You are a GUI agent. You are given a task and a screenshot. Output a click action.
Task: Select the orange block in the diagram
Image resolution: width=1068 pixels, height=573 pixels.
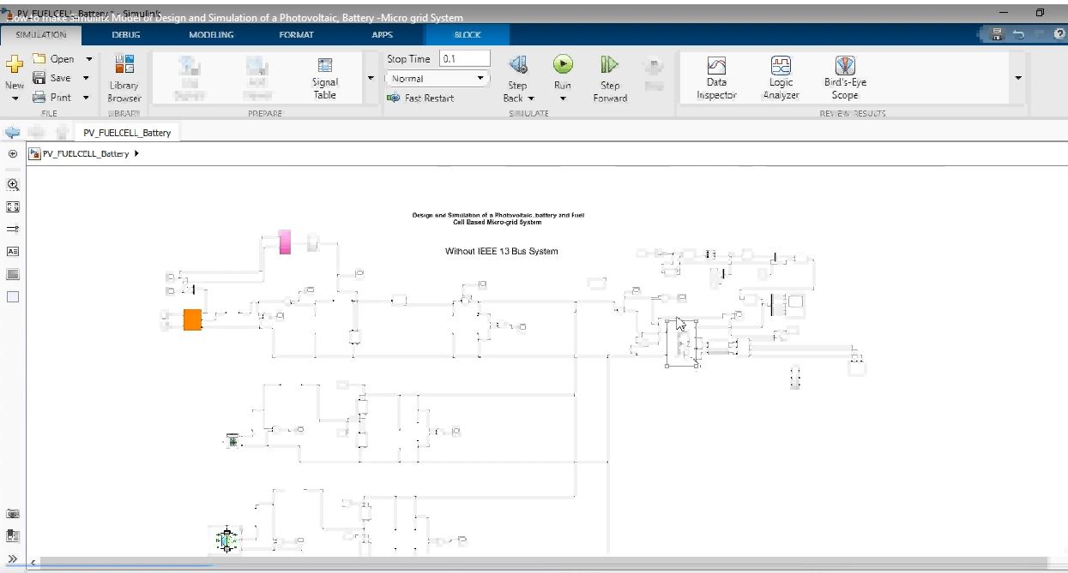tap(192, 319)
